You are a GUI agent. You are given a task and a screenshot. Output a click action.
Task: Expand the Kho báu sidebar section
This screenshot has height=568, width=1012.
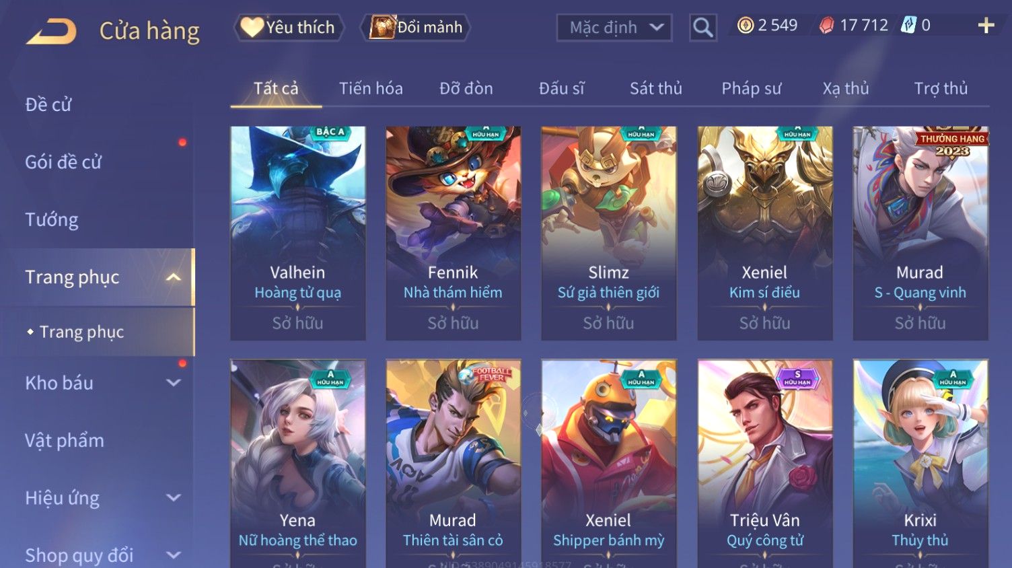click(174, 383)
